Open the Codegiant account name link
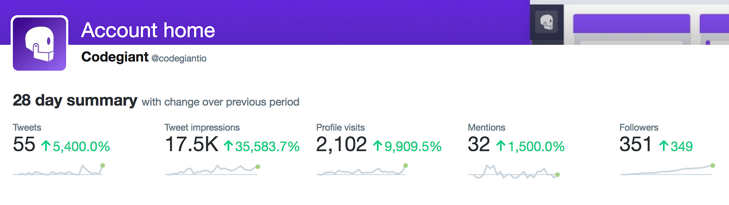This screenshot has height=205, width=729. (115, 57)
